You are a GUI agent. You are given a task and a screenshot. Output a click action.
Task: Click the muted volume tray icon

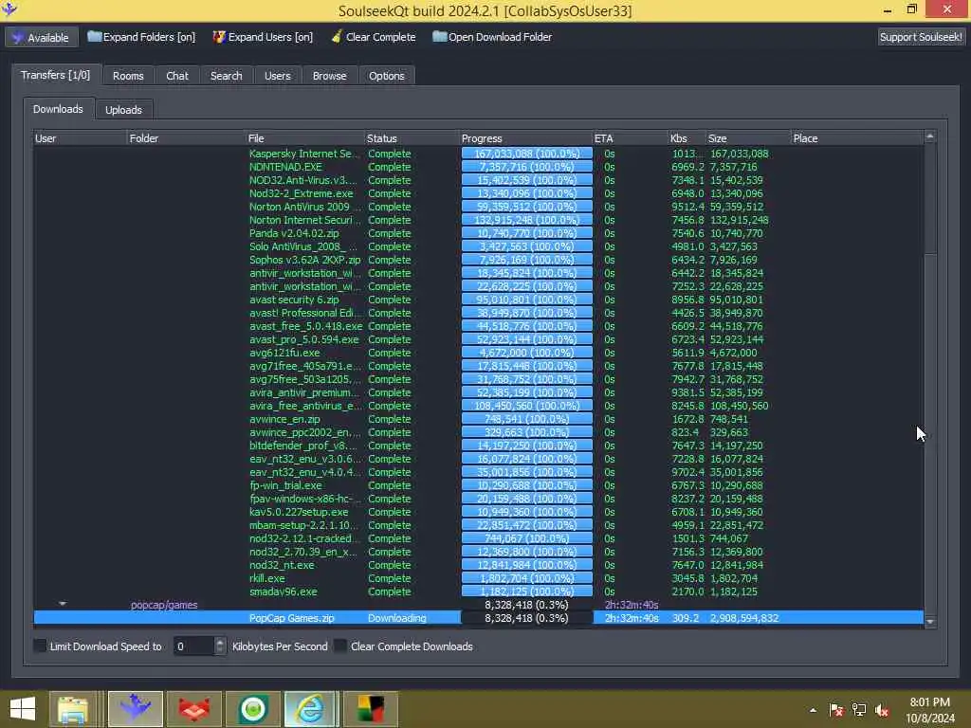(x=882, y=710)
